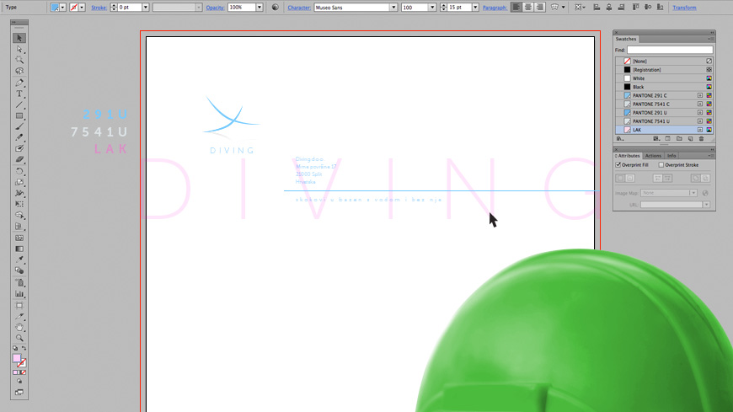Viewport: 733px width, 412px height.
Task: Uncheck the Overprint Fill checkbox
Action: [619, 165]
